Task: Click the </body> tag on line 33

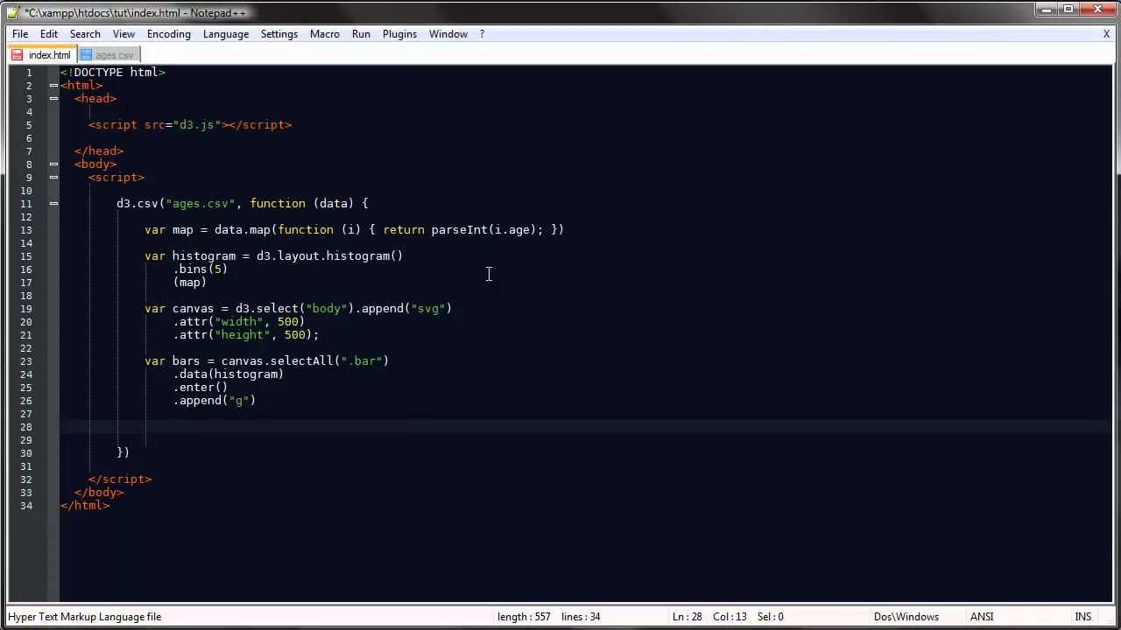Action: coord(99,492)
